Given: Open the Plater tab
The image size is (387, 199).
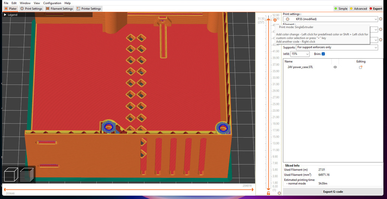Looking at the screenshot, I should pos(11,9).
